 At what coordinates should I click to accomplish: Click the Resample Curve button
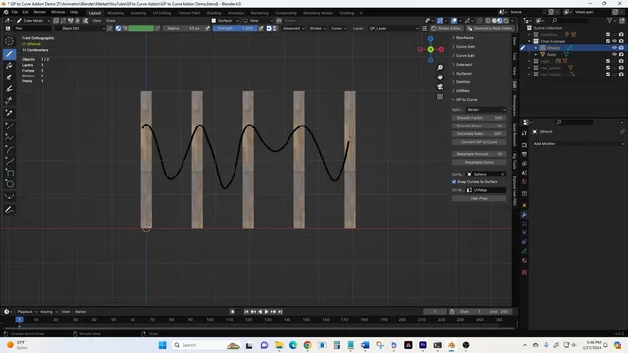point(479,162)
